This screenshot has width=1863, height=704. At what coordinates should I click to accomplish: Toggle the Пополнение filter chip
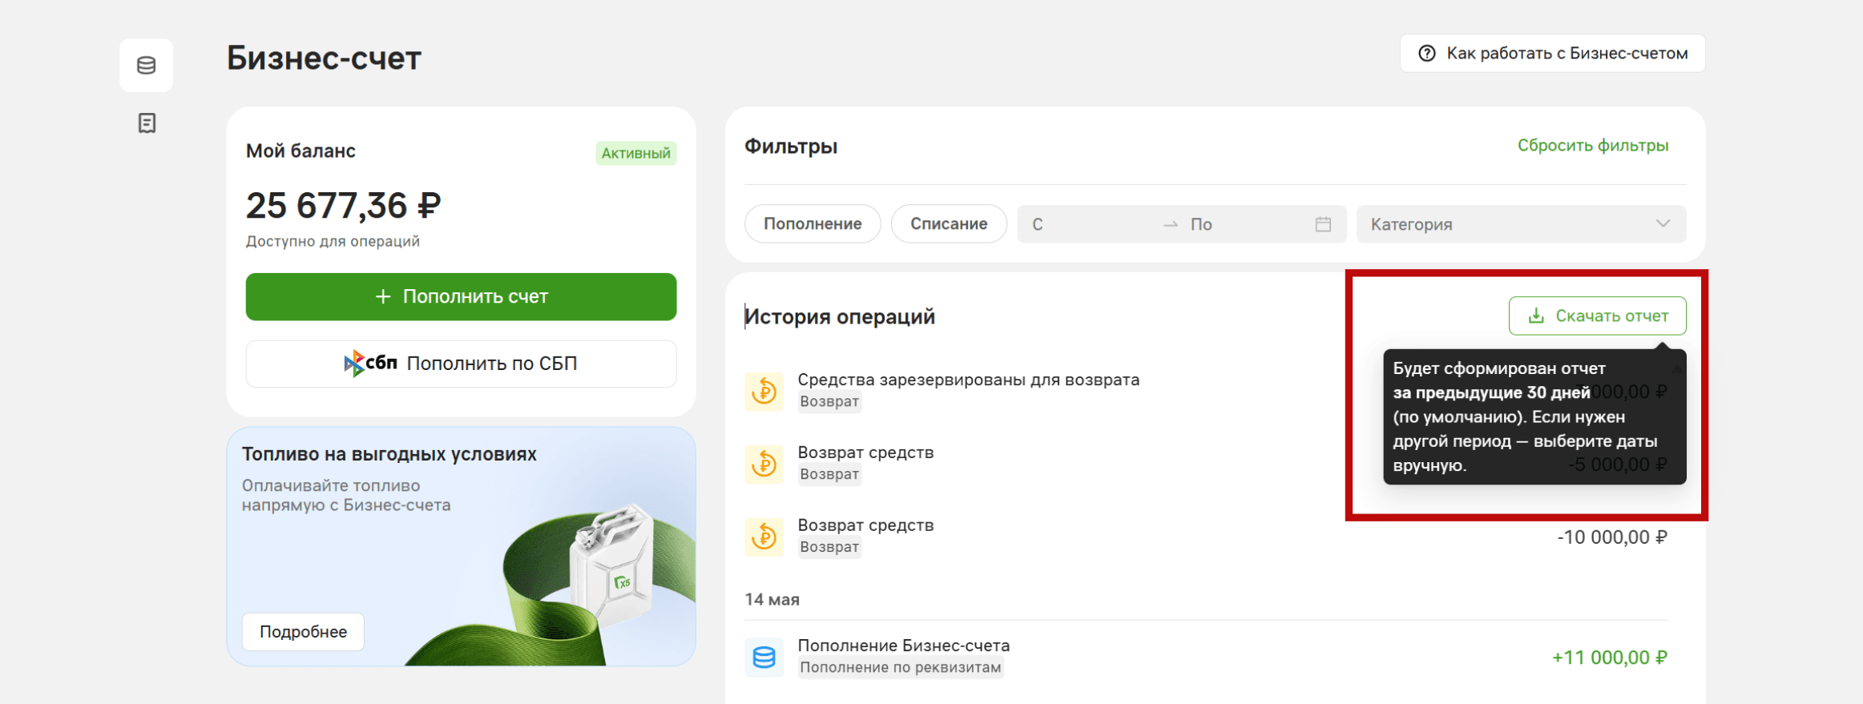(x=813, y=224)
